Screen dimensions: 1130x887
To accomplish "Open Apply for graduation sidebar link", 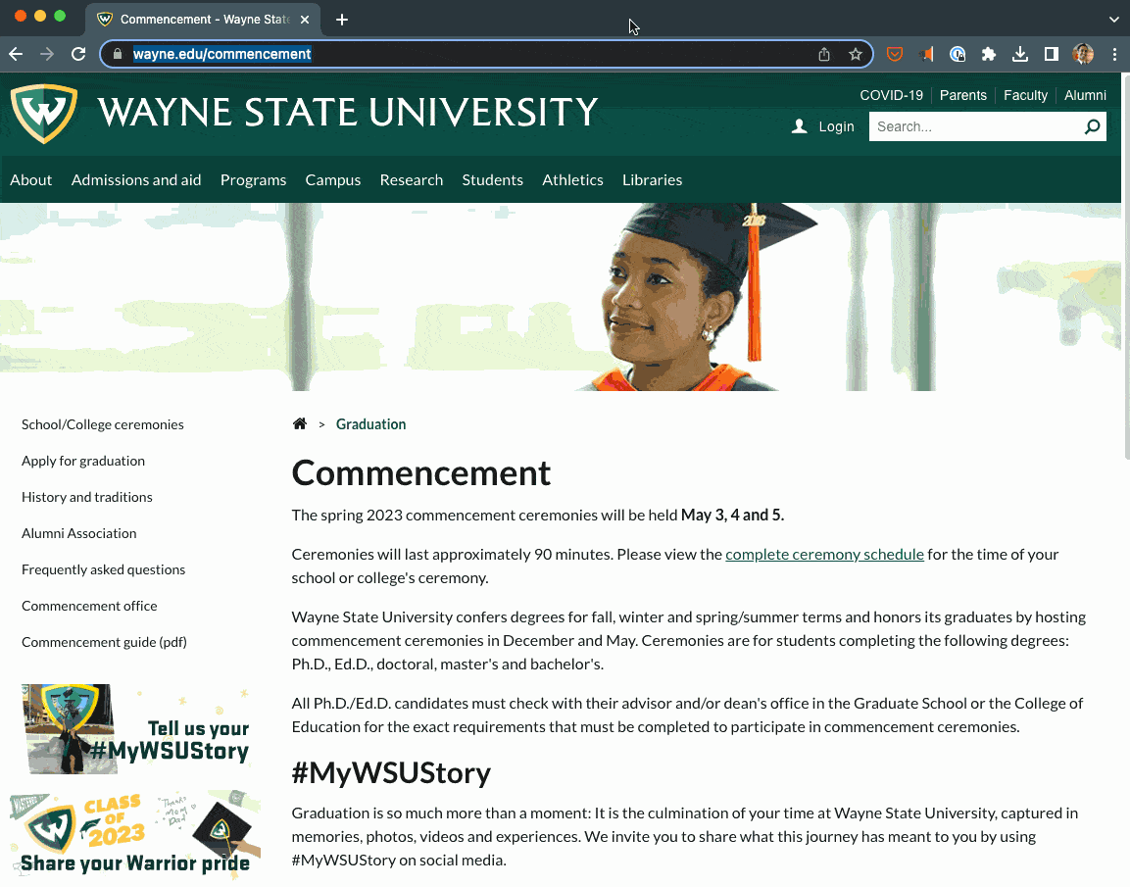I will pos(83,461).
